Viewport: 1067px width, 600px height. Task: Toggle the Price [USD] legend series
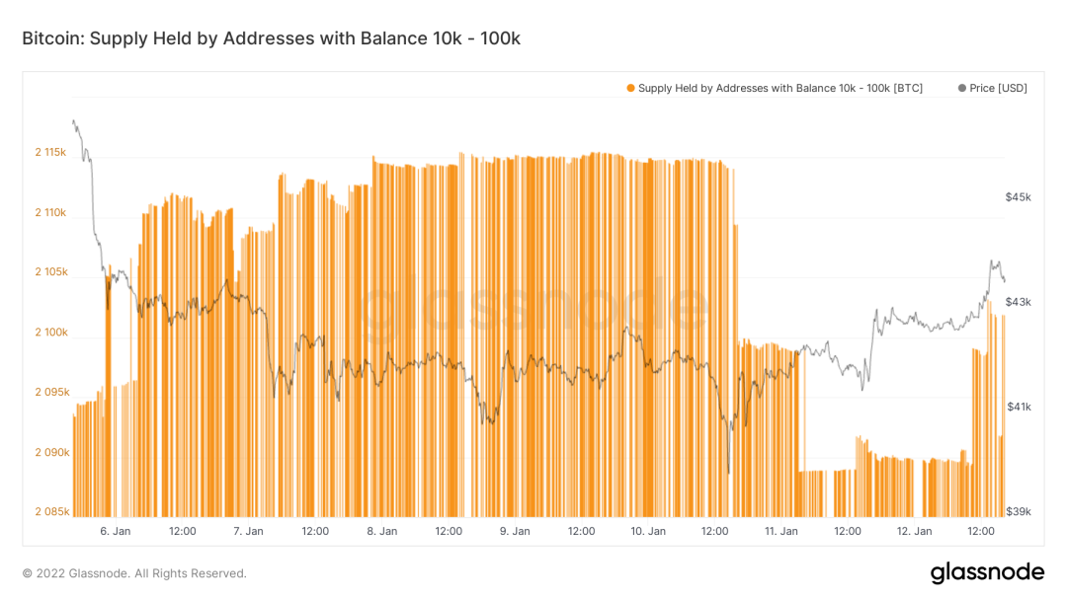[998, 89]
